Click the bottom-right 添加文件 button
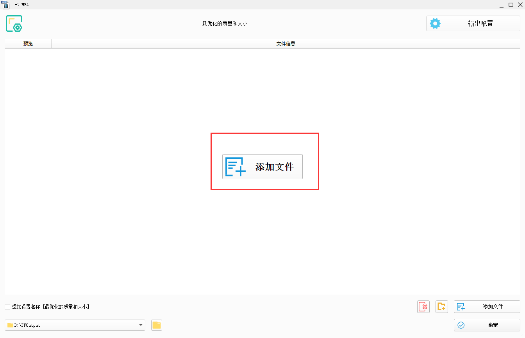This screenshot has width=525, height=338. [x=487, y=307]
